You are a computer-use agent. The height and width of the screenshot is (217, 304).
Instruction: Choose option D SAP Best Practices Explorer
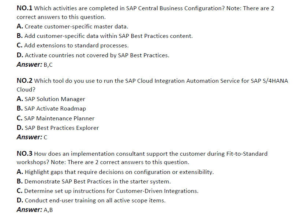[x=58, y=128]
